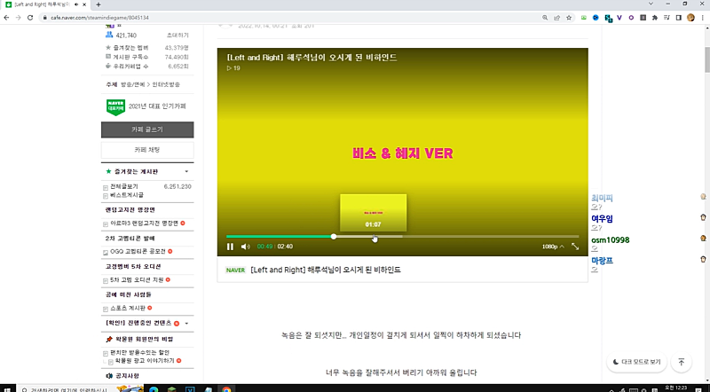The height and width of the screenshot is (392, 710).
Task: Click the video progress bar knob
Action: tap(334, 236)
